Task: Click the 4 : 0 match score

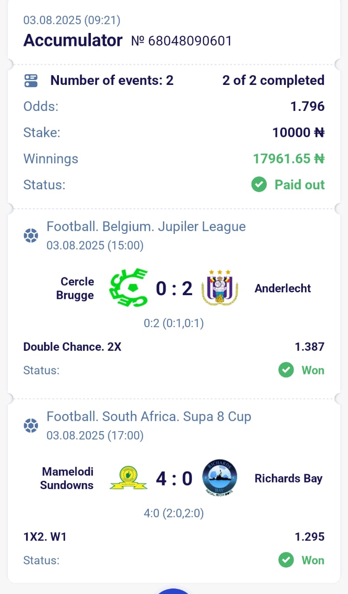Action: [x=174, y=478]
